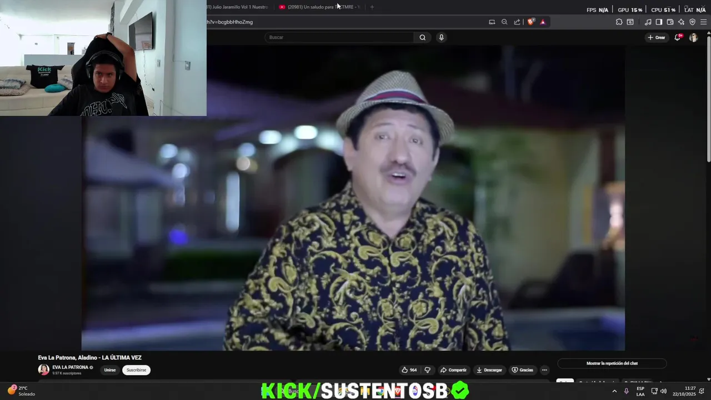Click the Compartir share button

point(453,370)
